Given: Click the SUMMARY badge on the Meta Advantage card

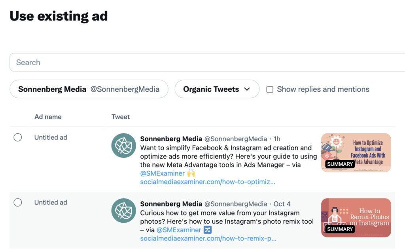Looking at the screenshot, I should click(340, 164).
